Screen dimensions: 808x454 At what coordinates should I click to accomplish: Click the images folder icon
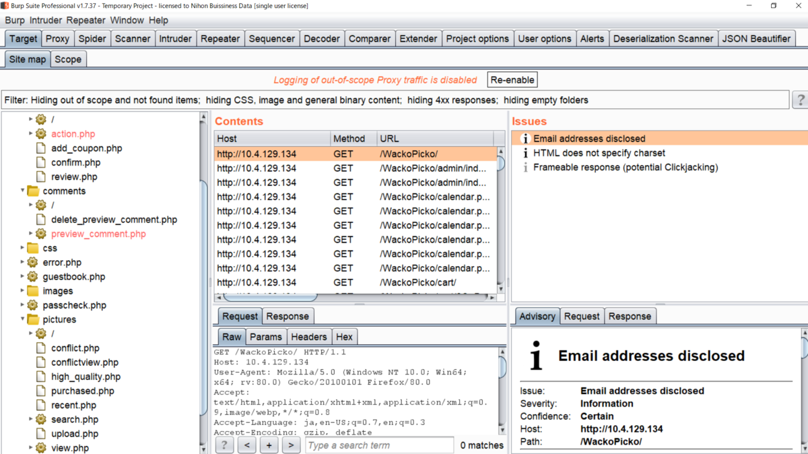coord(32,291)
